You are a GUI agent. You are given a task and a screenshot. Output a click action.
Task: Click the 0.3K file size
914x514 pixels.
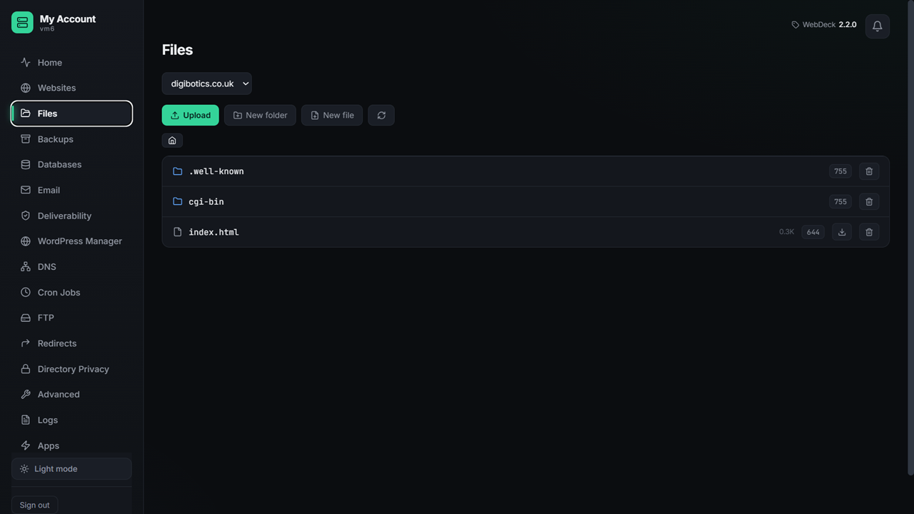[786, 232]
